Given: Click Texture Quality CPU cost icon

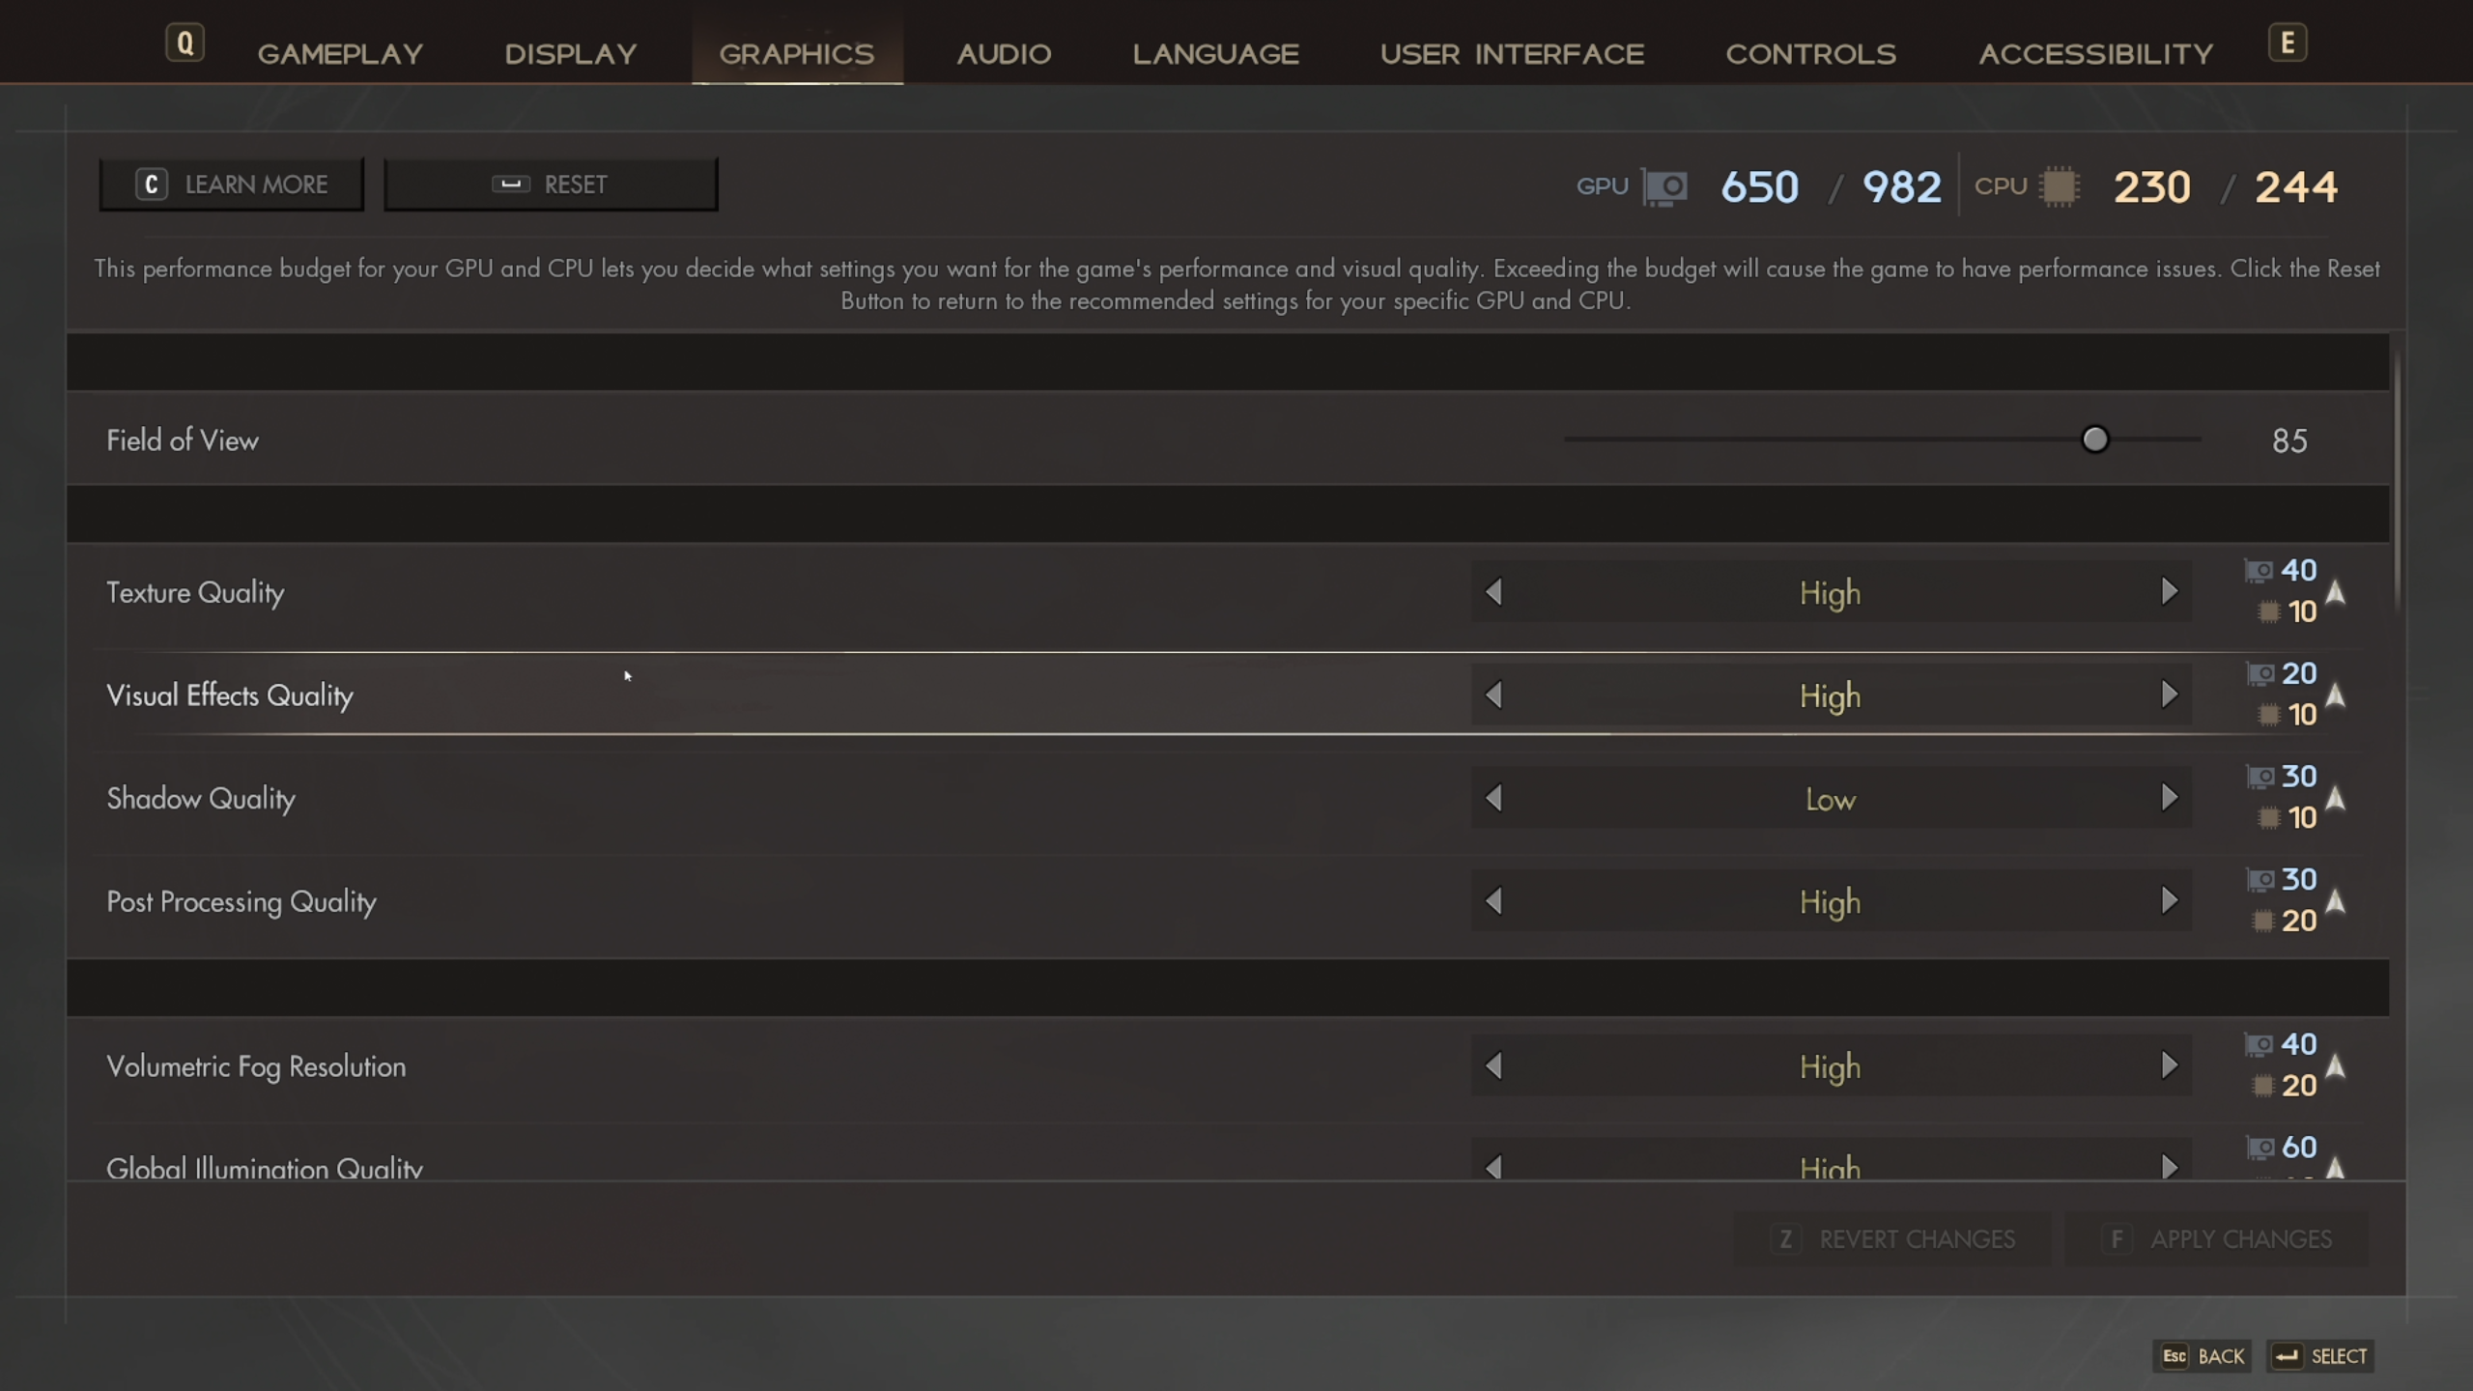Looking at the screenshot, I should pyautogui.click(x=2268, y=611).
